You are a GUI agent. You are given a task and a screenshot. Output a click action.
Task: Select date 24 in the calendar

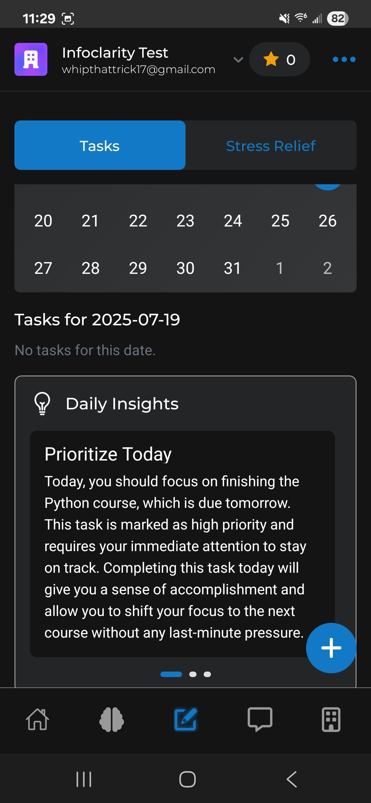[x=233, y=221]
